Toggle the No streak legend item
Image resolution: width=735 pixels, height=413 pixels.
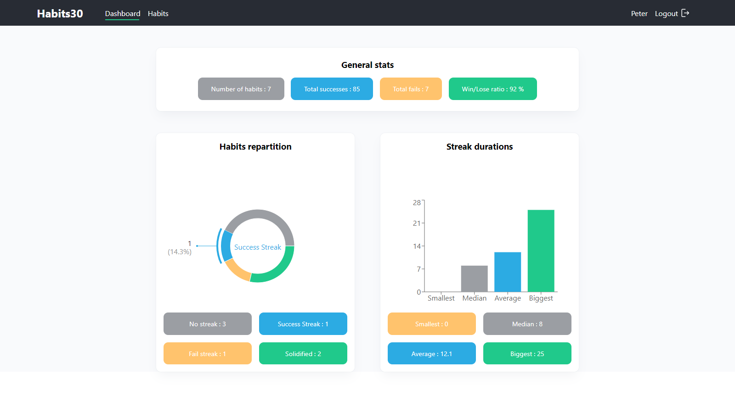pos(208,324)
